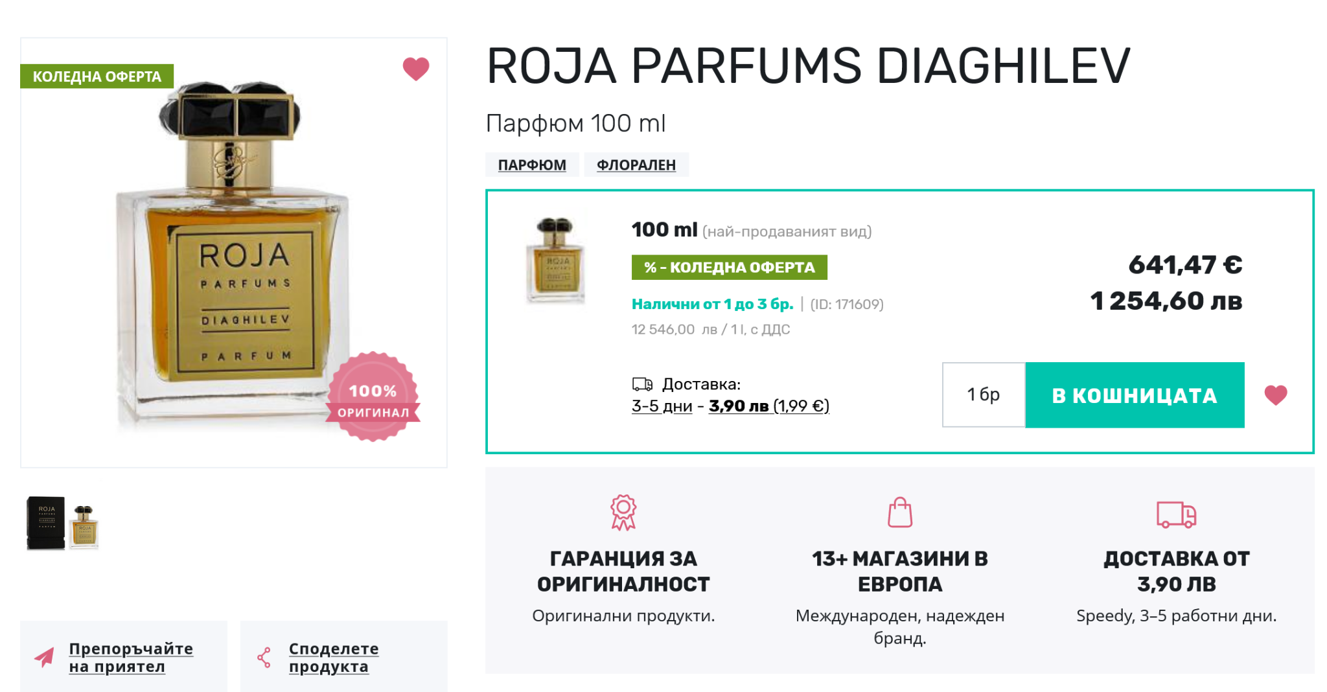Click the % - КОЛЕДНА ОФЕРТА badge

[x=729, y=267]
